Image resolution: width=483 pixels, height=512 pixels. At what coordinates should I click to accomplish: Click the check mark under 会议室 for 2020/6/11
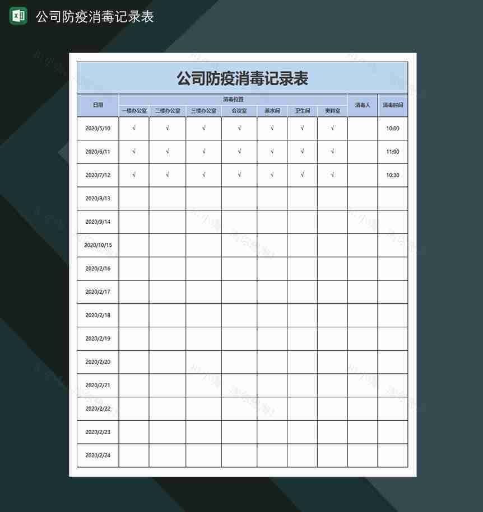click(239, 151)
